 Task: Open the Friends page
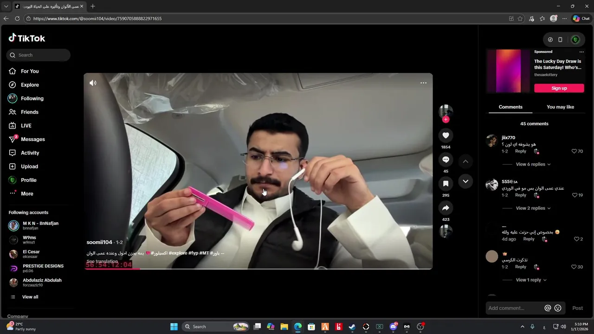tap(30, 112)
